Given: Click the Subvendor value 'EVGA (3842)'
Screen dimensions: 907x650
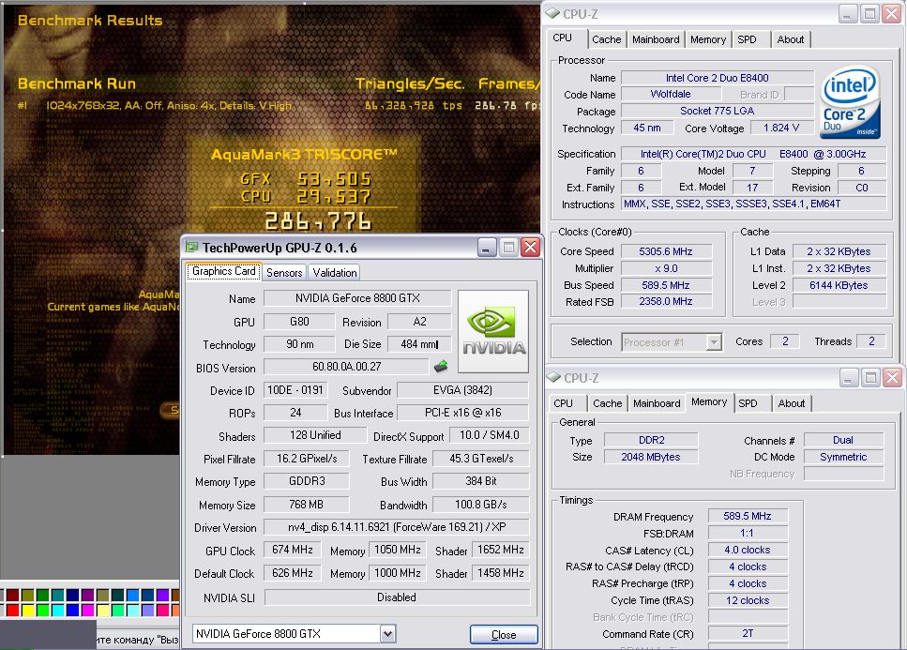Looking at the screenshot, I should tap(462, 390).
